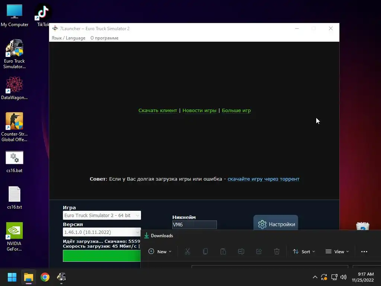381x286 pixels.
Task: Click the Cut scissors icon in Downloads toolbar
Action: (188, 251)
